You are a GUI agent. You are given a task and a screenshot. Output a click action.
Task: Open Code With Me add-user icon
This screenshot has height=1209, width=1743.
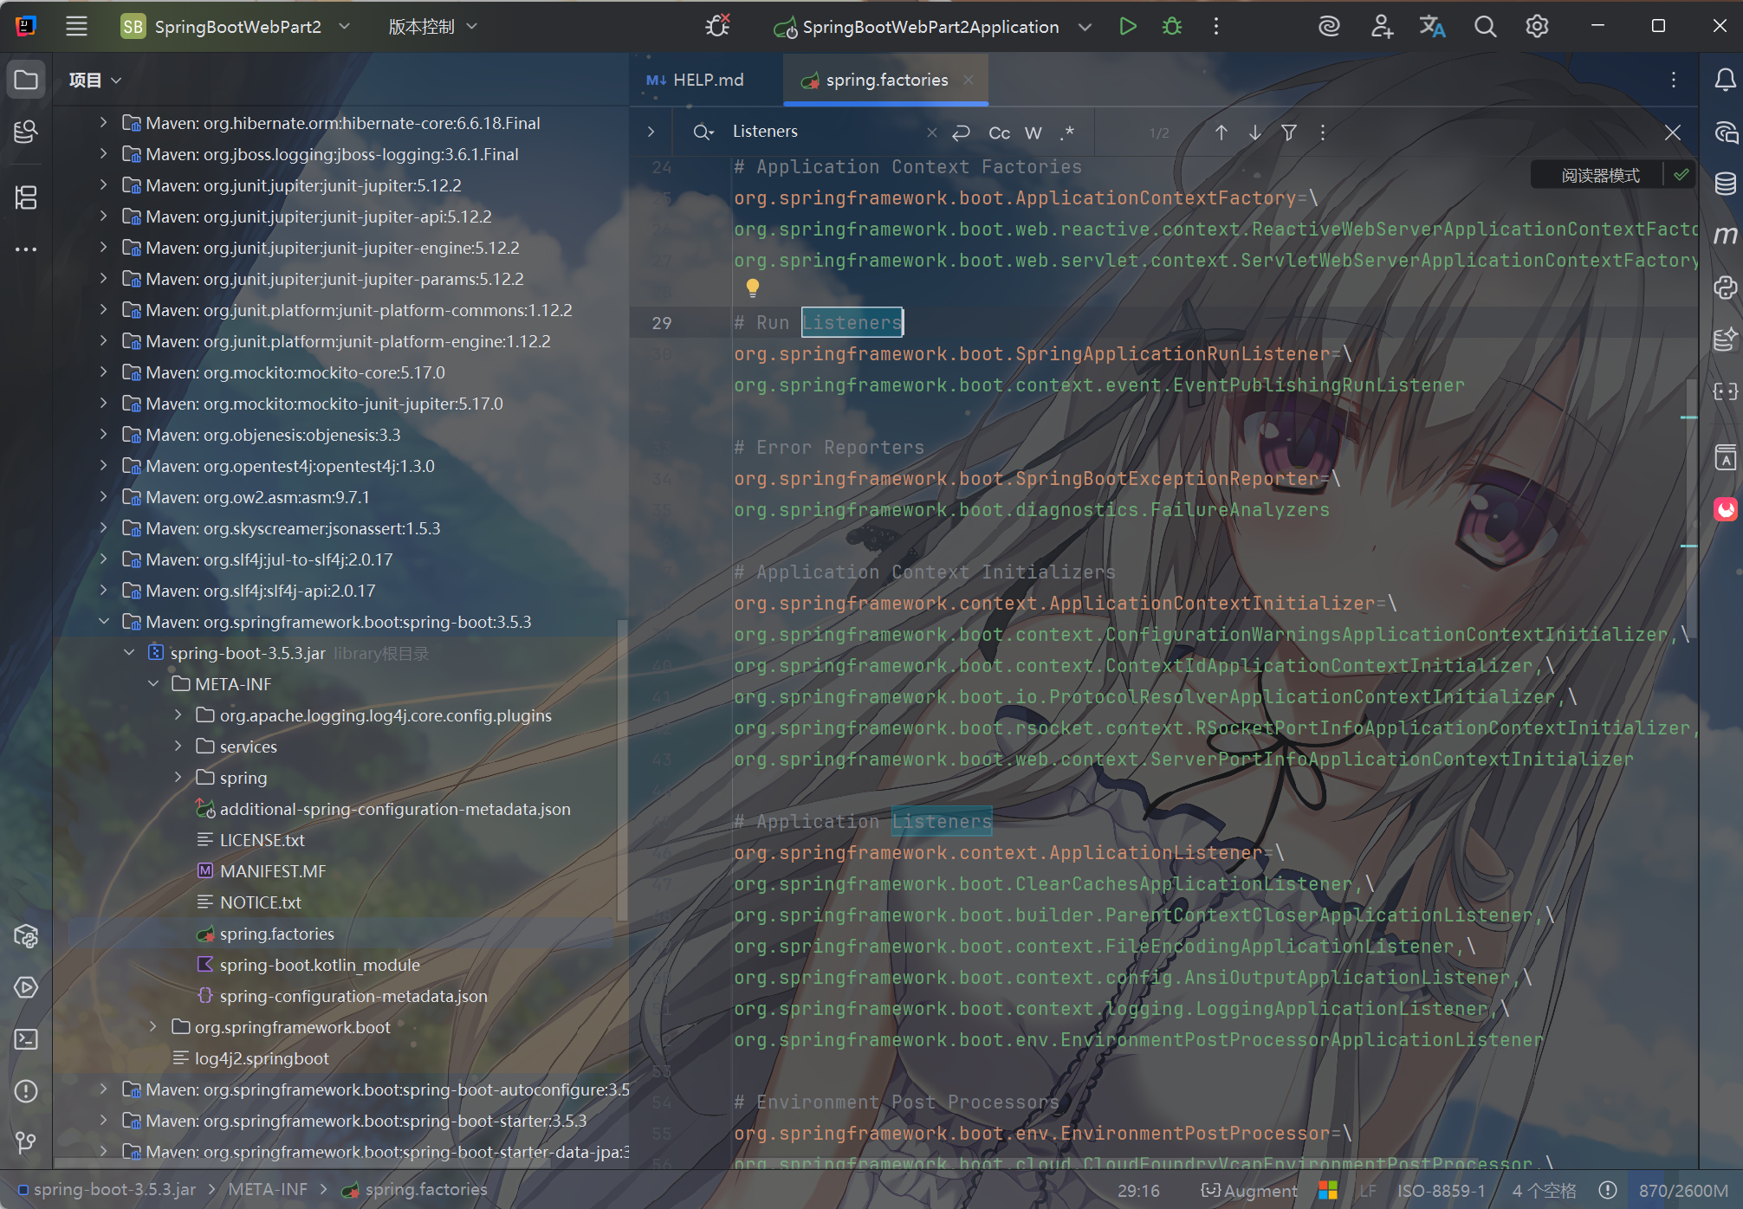(x=1381, y=26)
